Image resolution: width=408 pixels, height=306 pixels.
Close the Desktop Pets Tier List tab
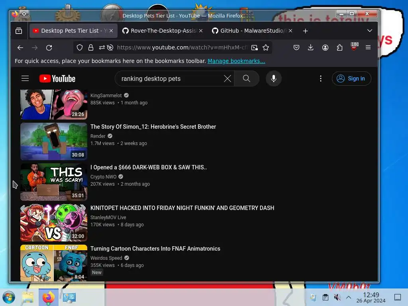(111, 31)
